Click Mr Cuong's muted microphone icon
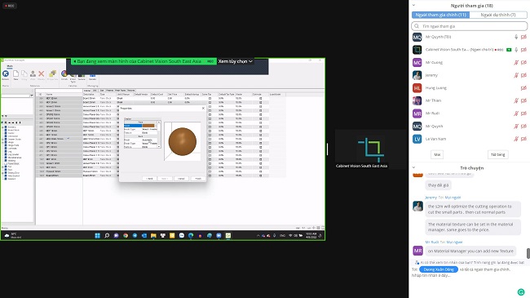The height and width of the screenshot is (298, 530). (x=516, y=63)
